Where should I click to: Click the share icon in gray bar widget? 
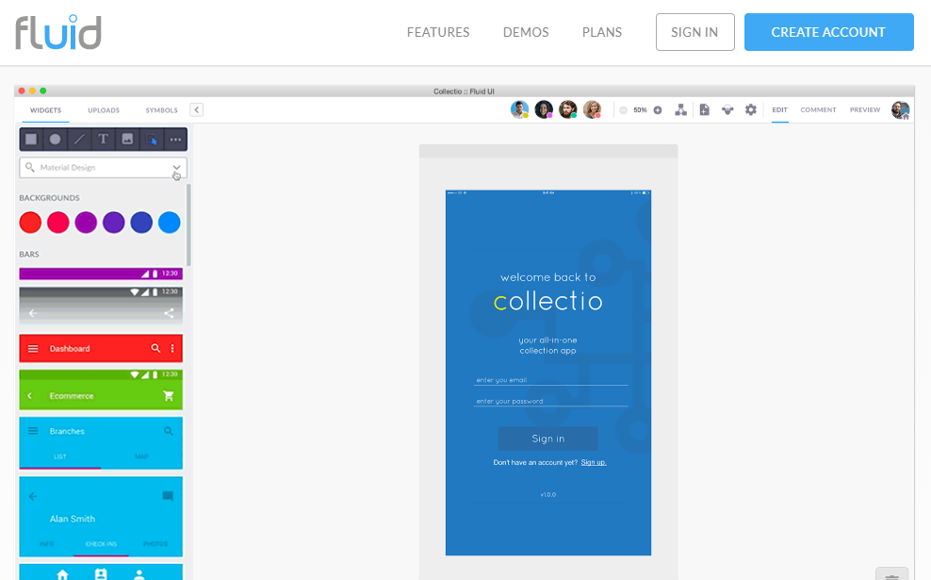click(x=169, y=313)
